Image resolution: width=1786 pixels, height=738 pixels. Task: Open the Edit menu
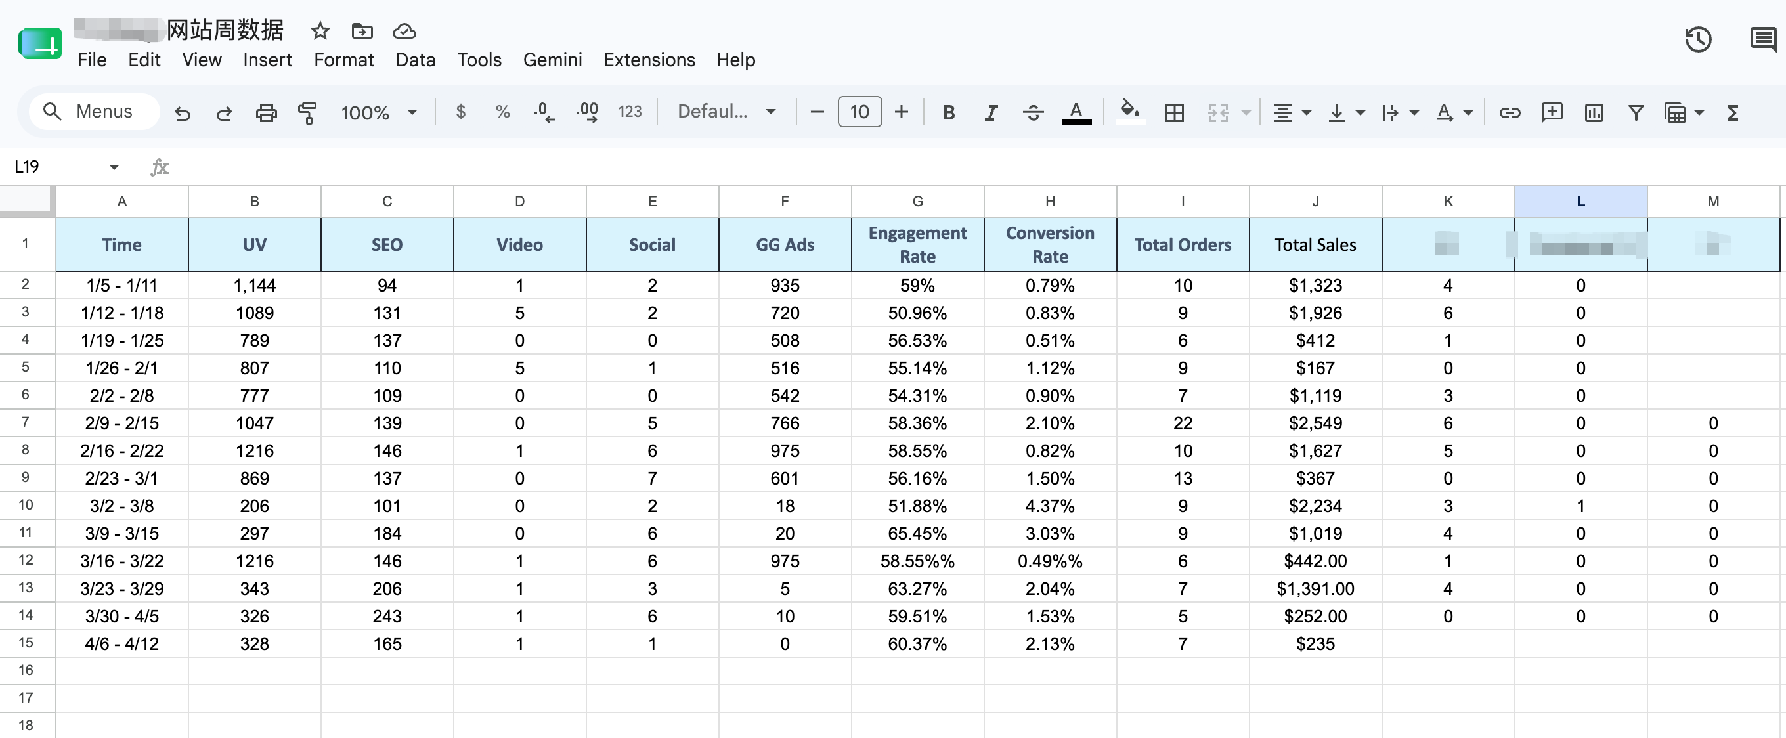(144, 60)
